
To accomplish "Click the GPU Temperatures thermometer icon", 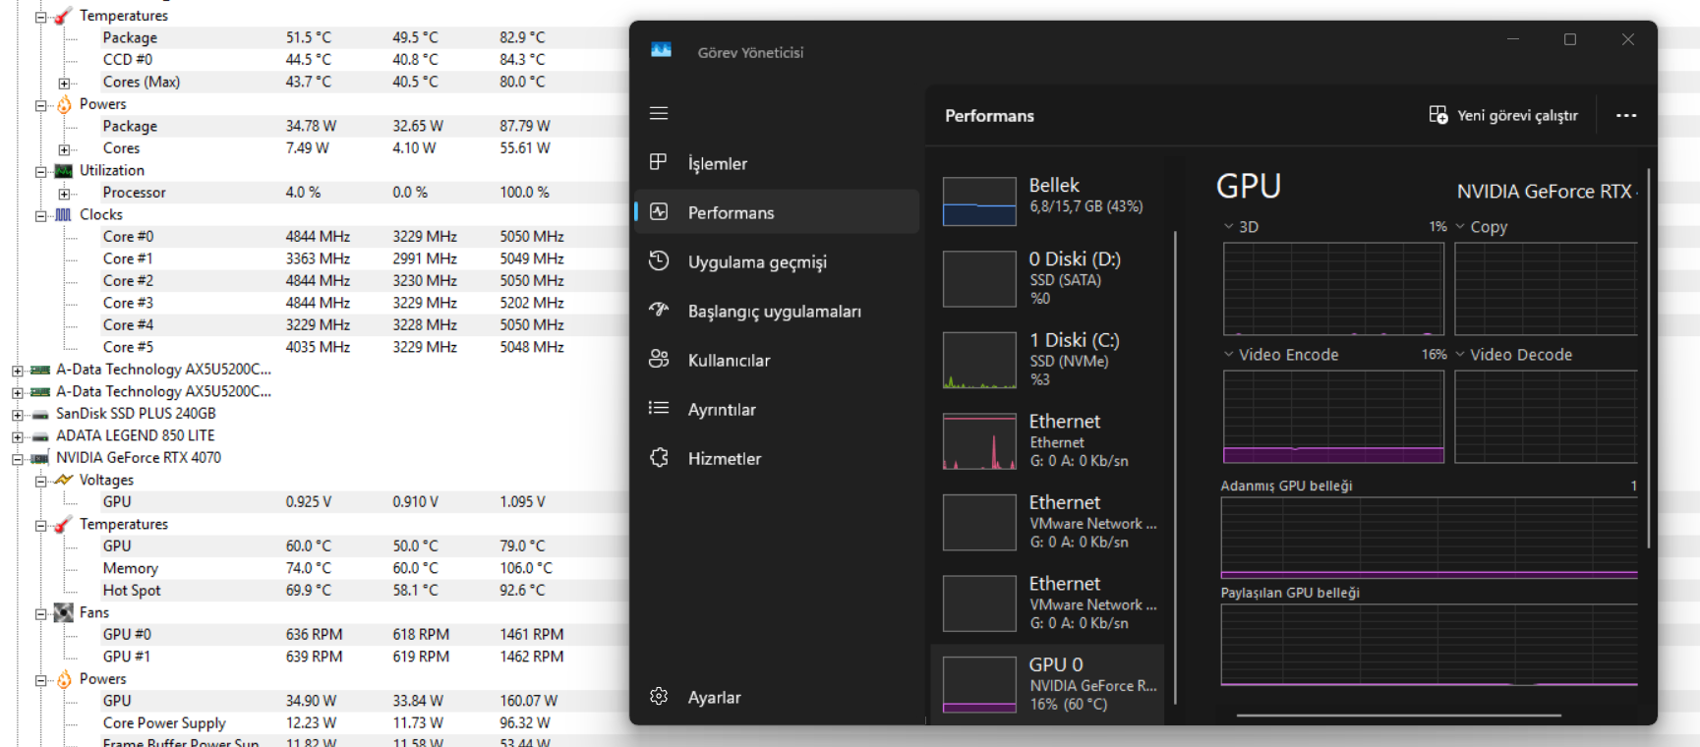I will [64, 524].
